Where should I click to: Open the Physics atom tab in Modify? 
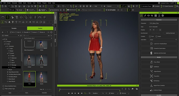coord(163,16)
